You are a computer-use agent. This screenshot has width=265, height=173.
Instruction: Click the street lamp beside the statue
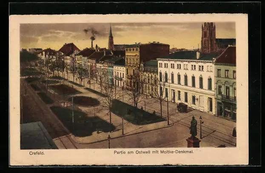201,127
